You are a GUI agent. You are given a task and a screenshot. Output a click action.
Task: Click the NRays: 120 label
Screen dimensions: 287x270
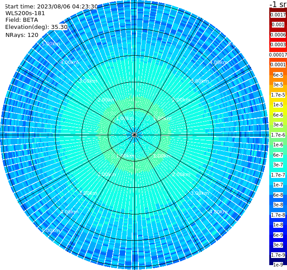[22, 35]
